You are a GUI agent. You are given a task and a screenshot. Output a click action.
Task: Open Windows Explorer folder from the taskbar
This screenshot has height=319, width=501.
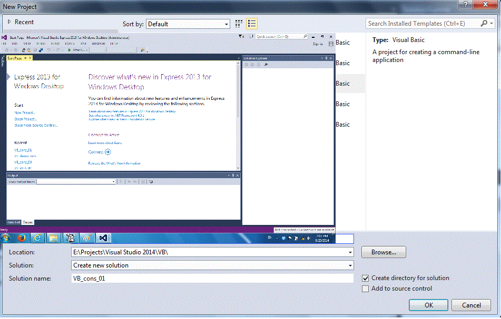pyautogui.click(x=54, y=238)
